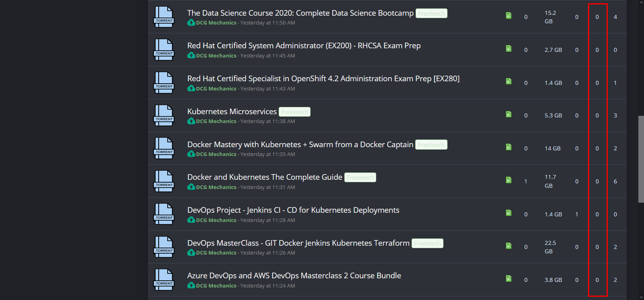Click the 11.7 GB size cell
644x300 pixels.
[x=551, y=181]
